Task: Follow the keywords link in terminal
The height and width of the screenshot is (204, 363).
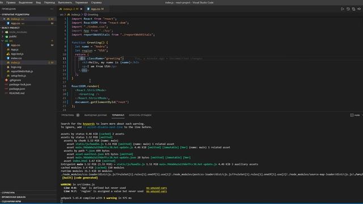Action: coord(88,124)
